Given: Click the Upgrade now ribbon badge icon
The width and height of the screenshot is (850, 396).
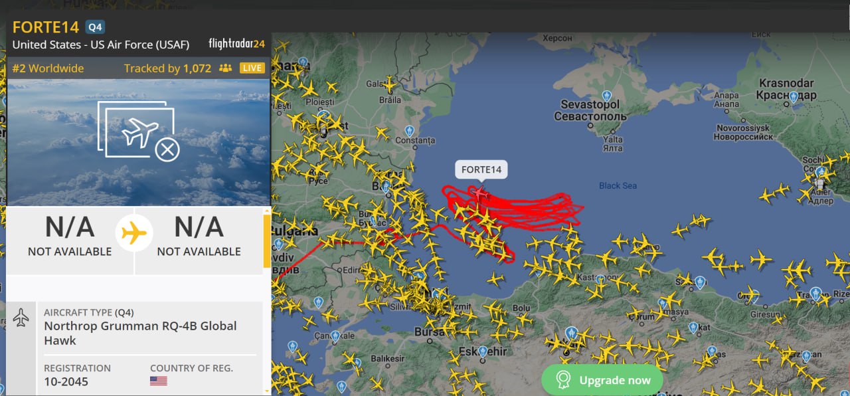Looking at the screenshot, I should coord(563,380).
